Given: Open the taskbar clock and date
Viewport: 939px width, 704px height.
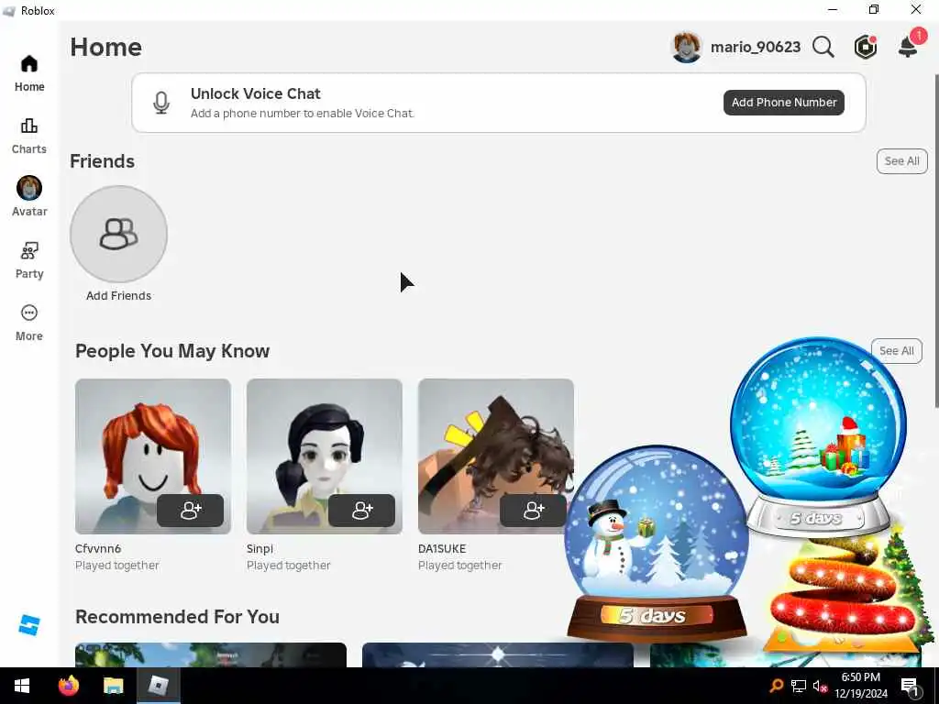Looking at the screenshot, I should click(x=861, y=686).
